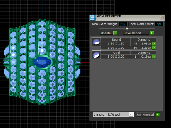Click the 1.29tw weight cell
Image resolution: width=171 pixels, height=128 pixels.
pyautogui.click(x=146, y=48)
